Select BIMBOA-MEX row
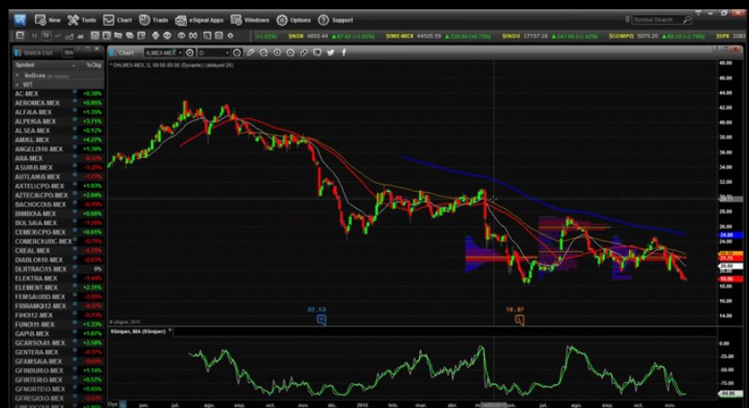Image resolution: width=749 pixels, height=408 pixels. pos(59,214)
